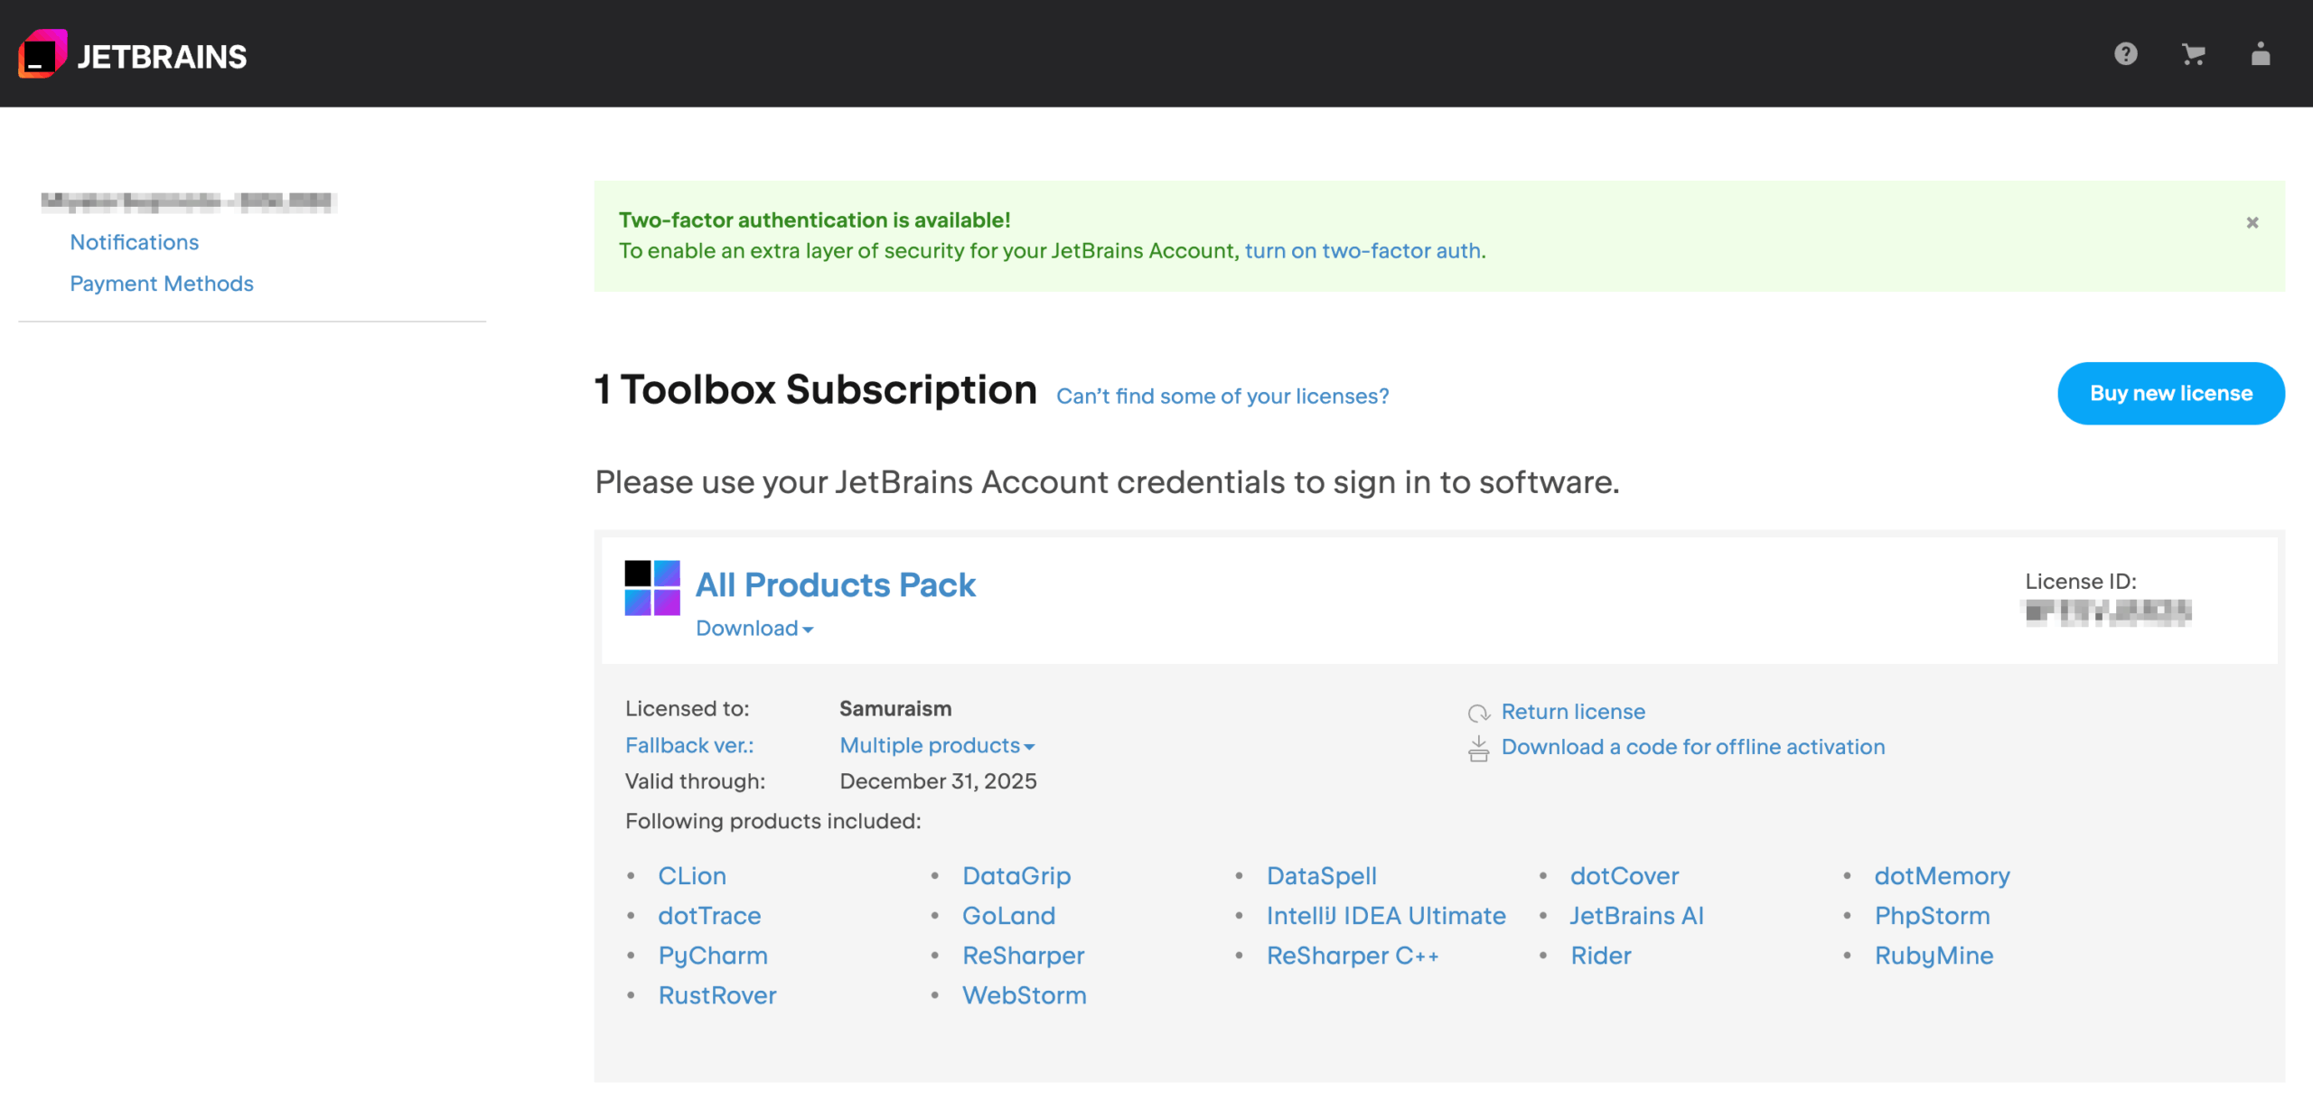Open the DataSpell product link
Viewport: 2313px width, 1101px height.
[1321, 876]
